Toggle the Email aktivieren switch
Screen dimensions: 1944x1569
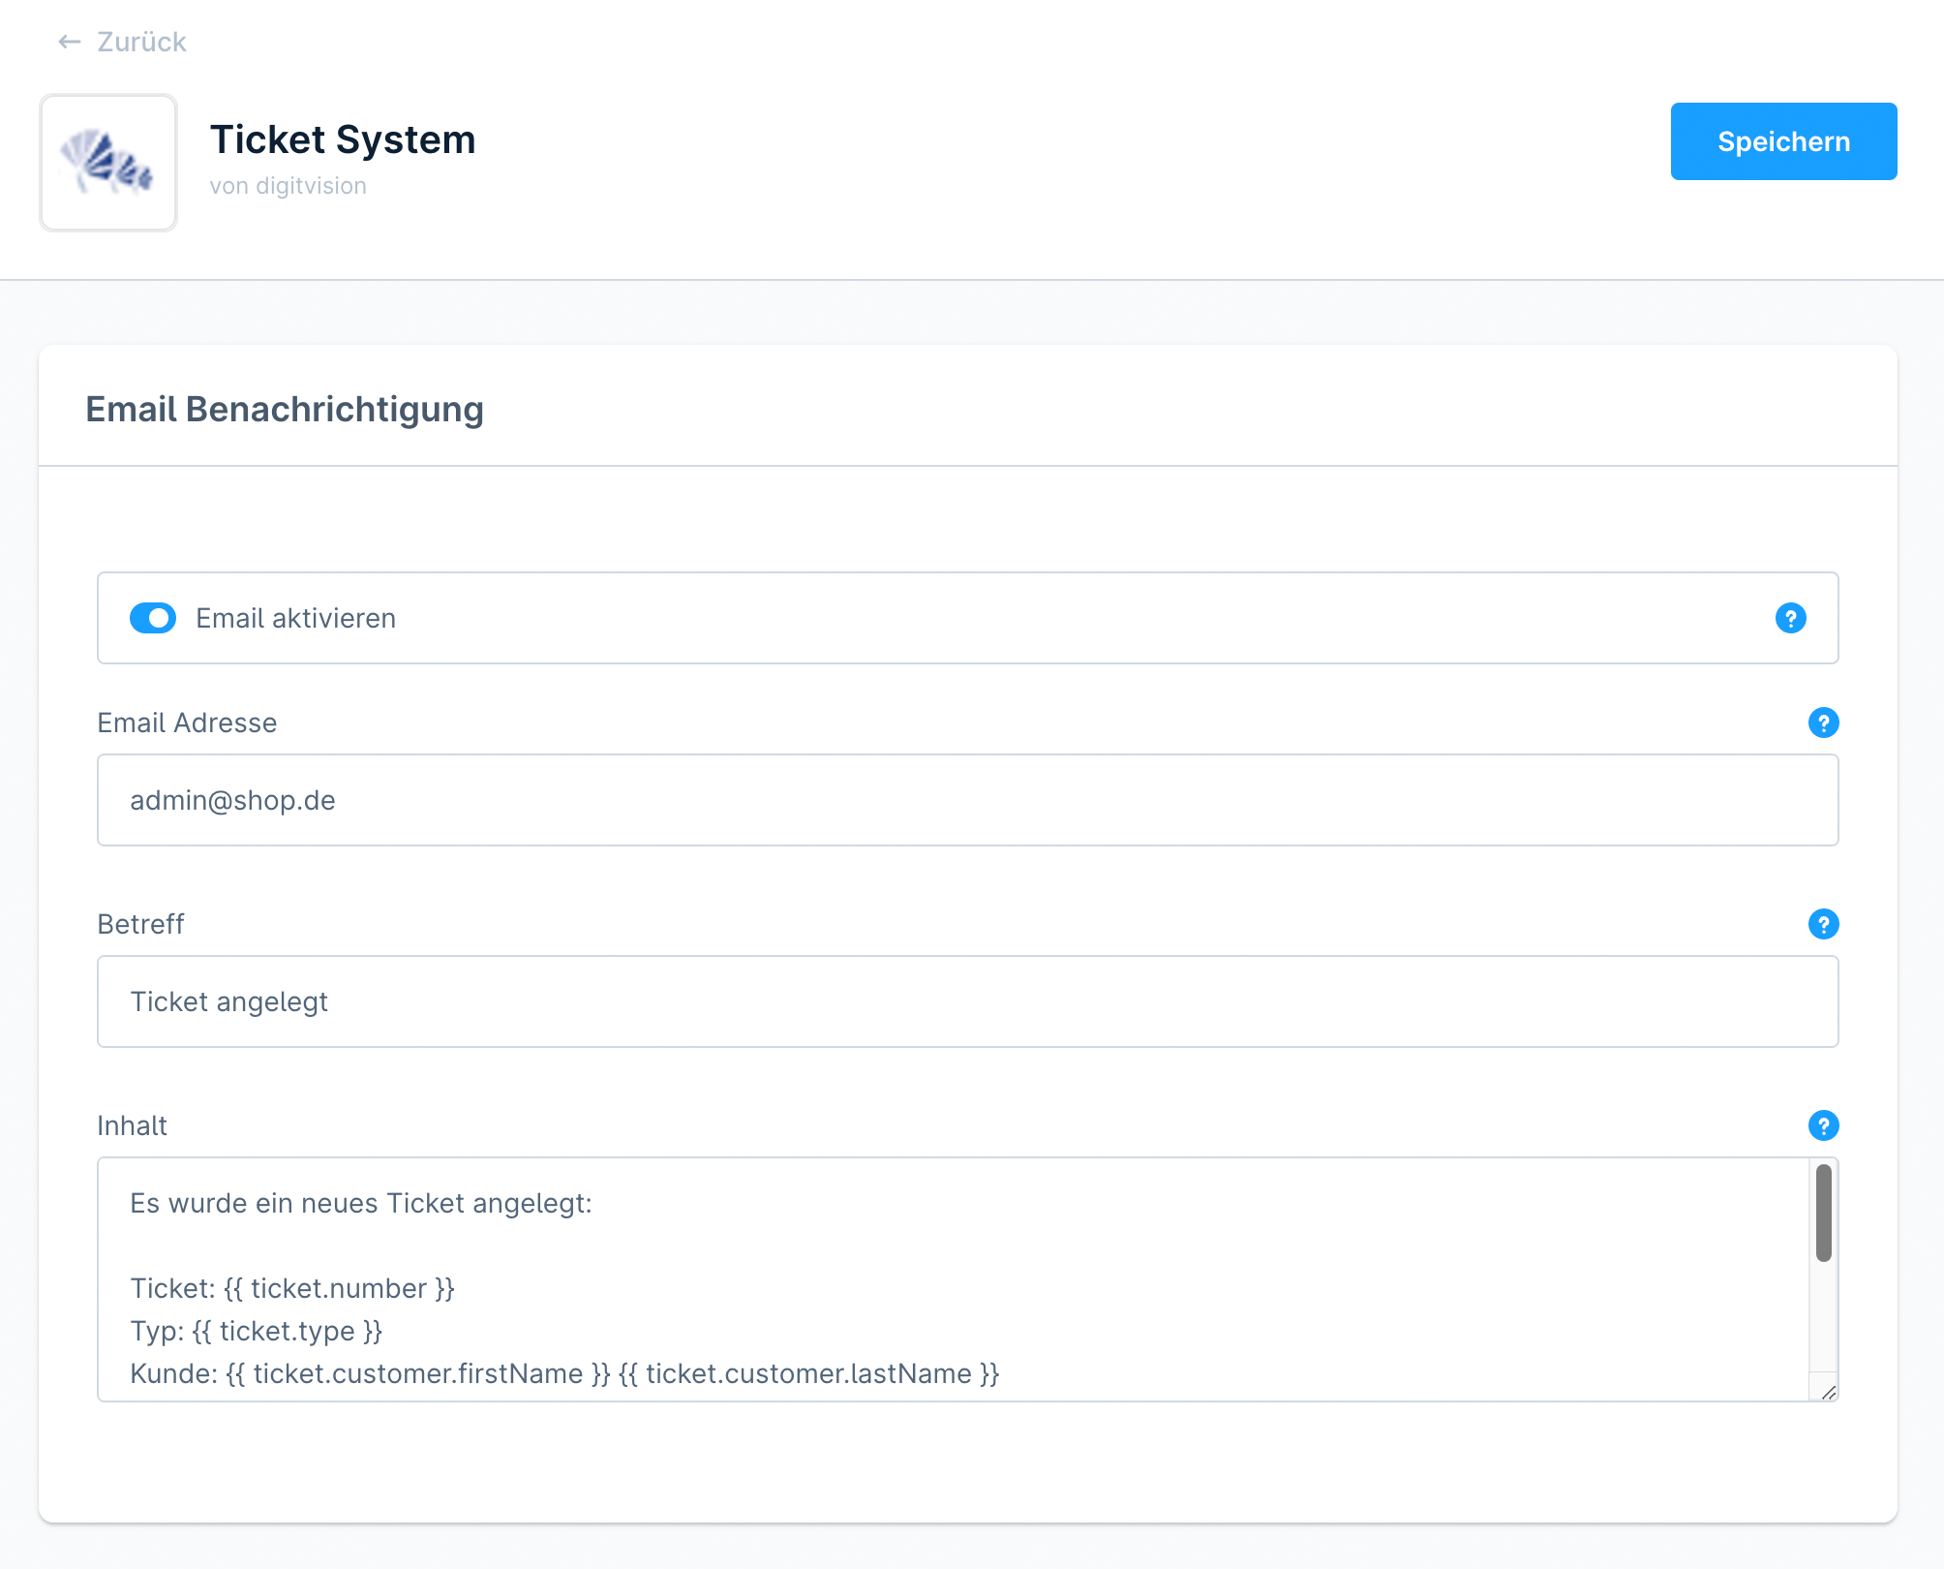click(x=153, y=618)
